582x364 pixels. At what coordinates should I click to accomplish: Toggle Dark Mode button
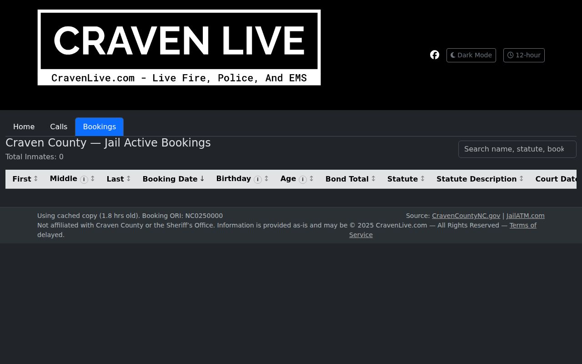click(x=471, y=55)
